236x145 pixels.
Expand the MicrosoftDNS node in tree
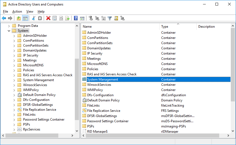(14, 65)
